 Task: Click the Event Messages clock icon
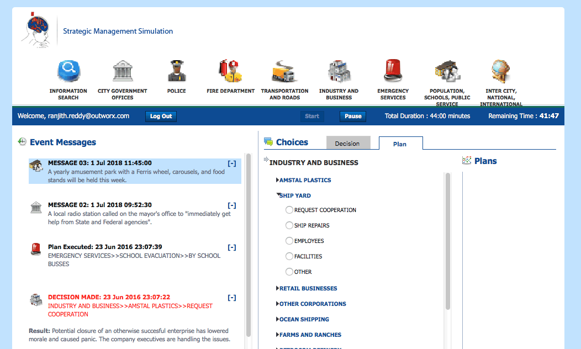tap(22, 141)
